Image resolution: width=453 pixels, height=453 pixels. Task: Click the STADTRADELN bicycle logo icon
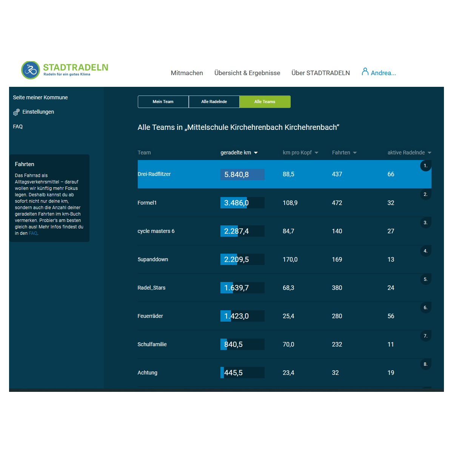[31, 70]
